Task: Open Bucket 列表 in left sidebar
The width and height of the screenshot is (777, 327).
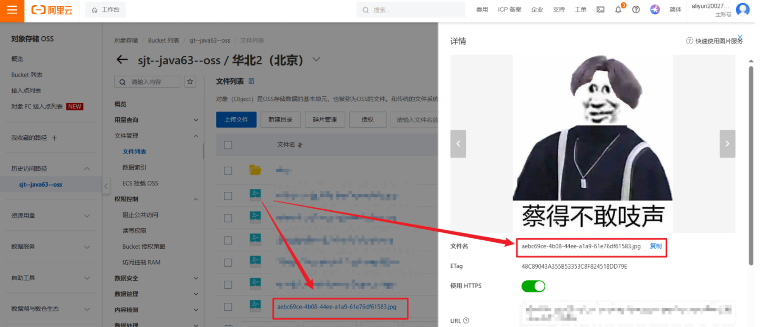Action: [x=27, y=75]
